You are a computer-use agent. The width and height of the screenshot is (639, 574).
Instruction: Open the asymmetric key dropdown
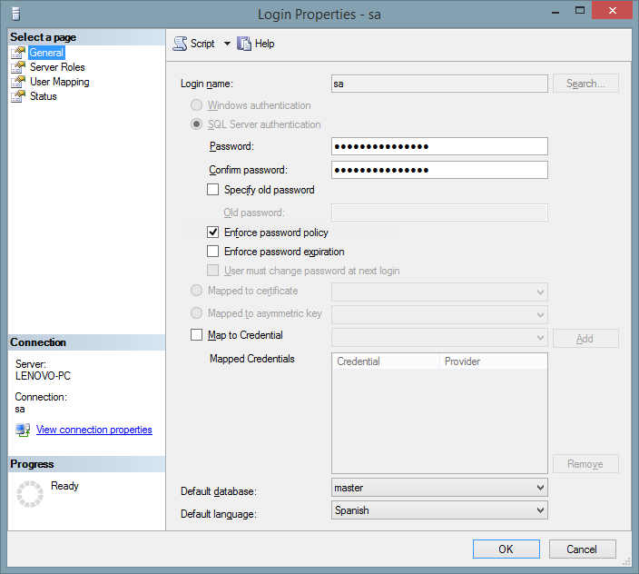click(x=439, y=315)
